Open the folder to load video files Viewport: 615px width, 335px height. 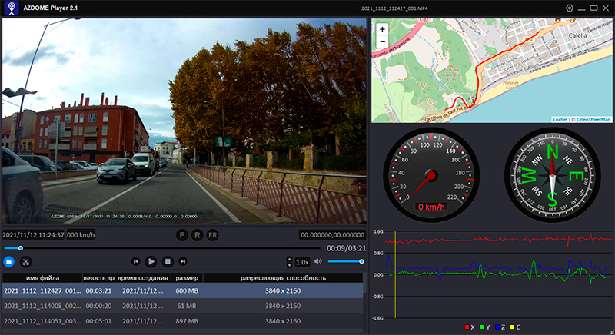[9, 262]
